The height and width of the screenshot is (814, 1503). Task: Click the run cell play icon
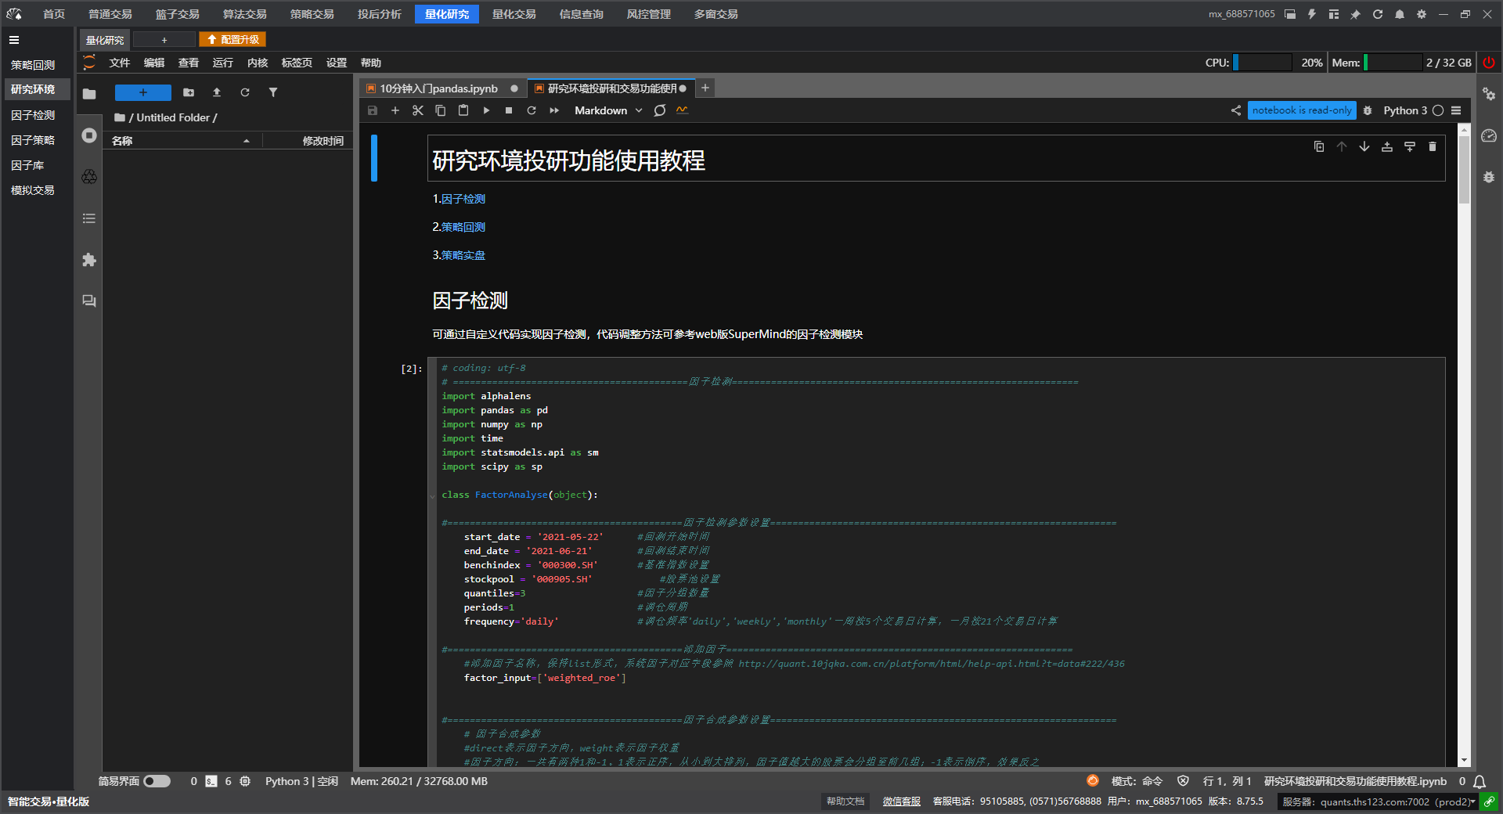[486, 110]
